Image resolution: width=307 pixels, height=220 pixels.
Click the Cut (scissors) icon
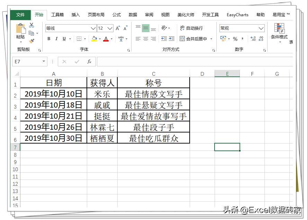pos(31,26)
